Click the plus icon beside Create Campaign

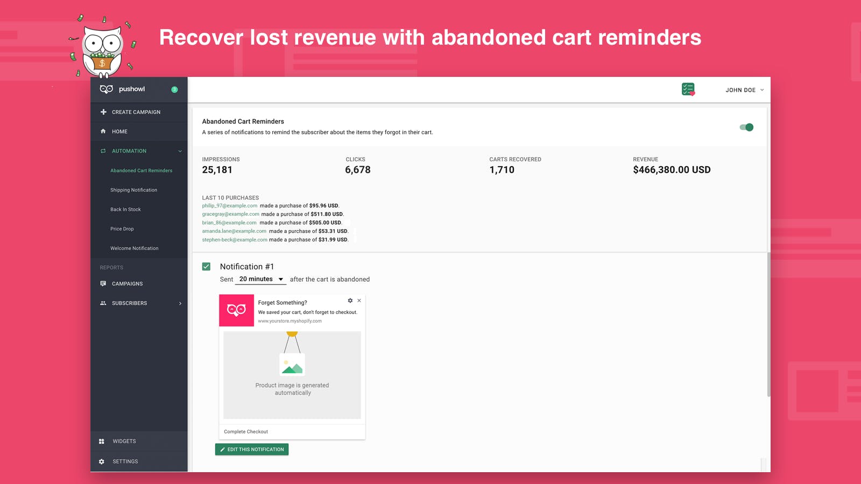pos(103,112)
